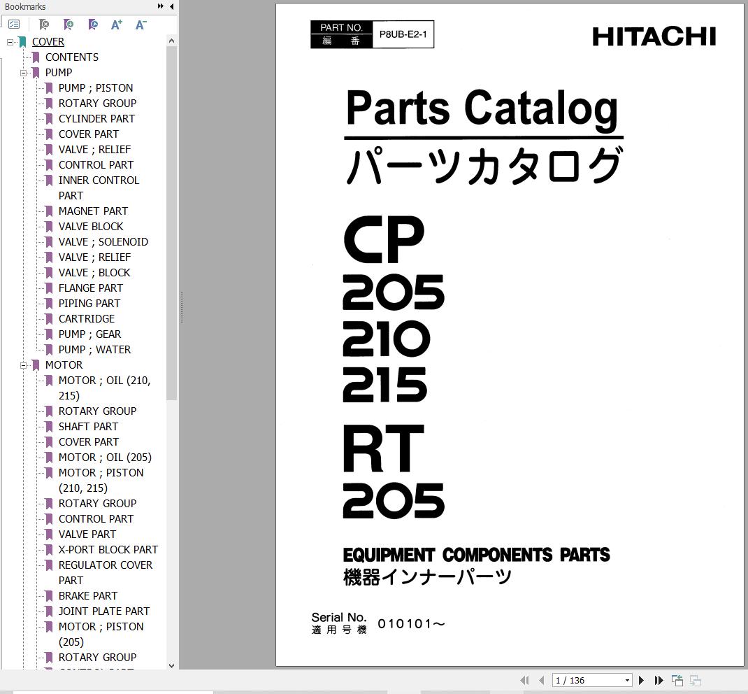Collapse the PUMP bookmark group

click(23, 73)
